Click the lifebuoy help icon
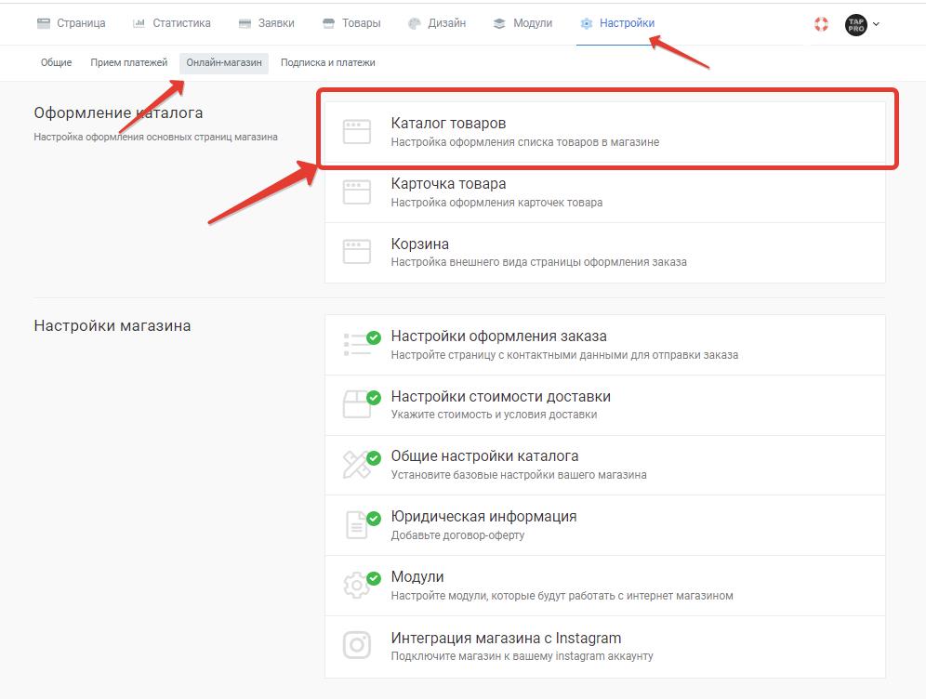926x699 pixels. pos(821,24)
